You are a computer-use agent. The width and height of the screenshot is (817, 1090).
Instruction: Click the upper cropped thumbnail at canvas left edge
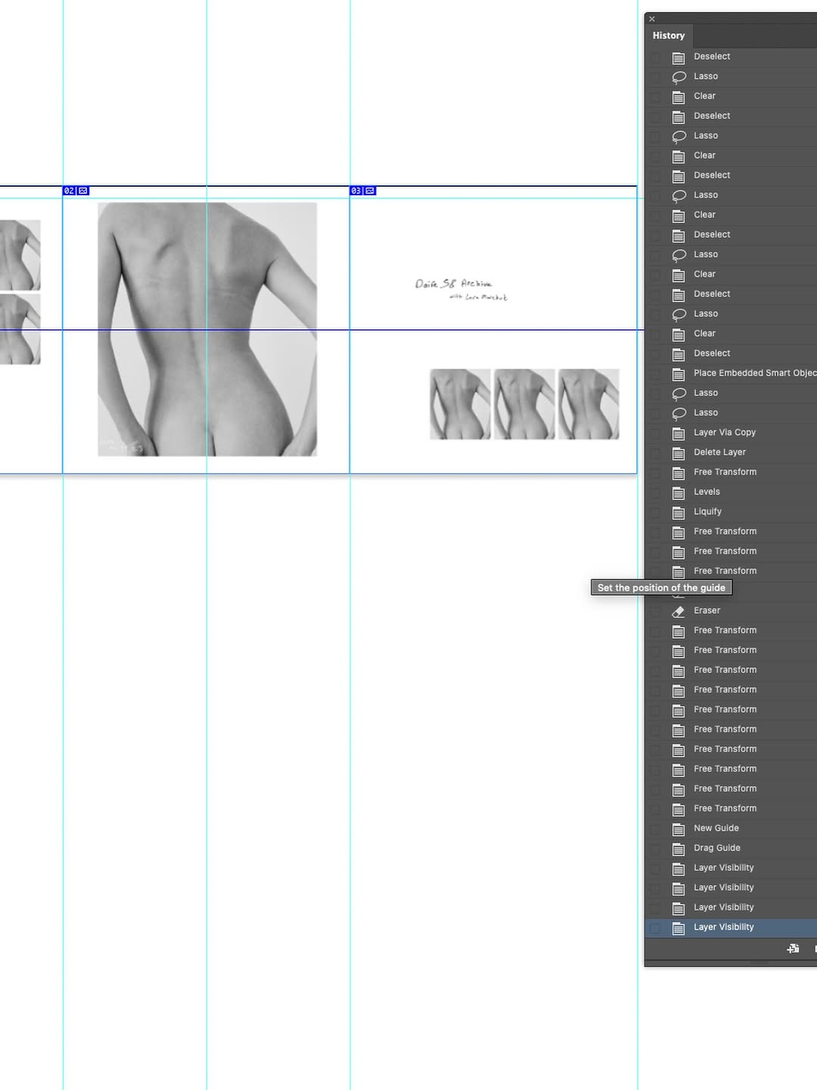pos(20,255)
